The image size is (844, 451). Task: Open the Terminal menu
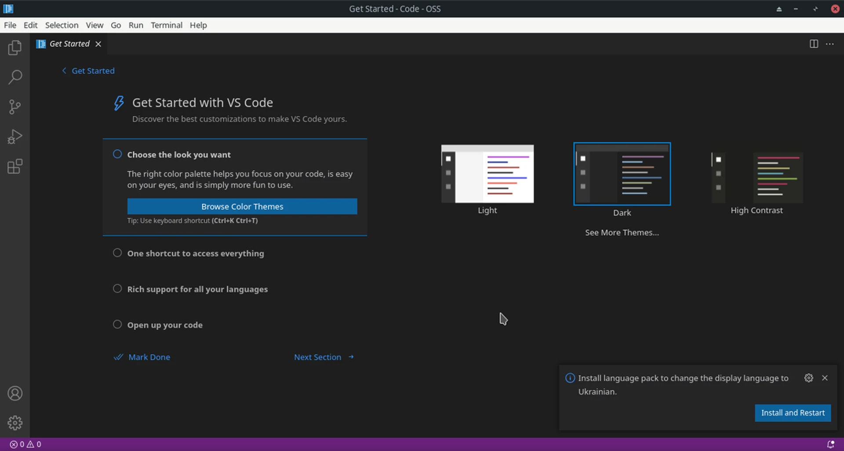click(167, 25)
